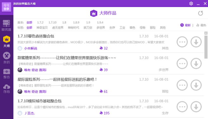Show more options for 甜蜜糖果系列
This screenshot has height=119, width=208.
(x=182, y=63)
